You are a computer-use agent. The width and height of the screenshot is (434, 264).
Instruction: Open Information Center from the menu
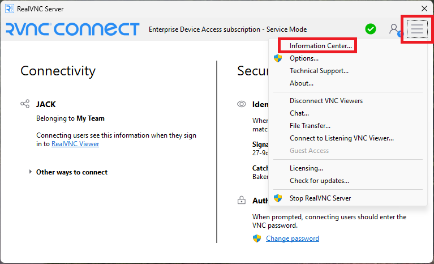(321, 46)
